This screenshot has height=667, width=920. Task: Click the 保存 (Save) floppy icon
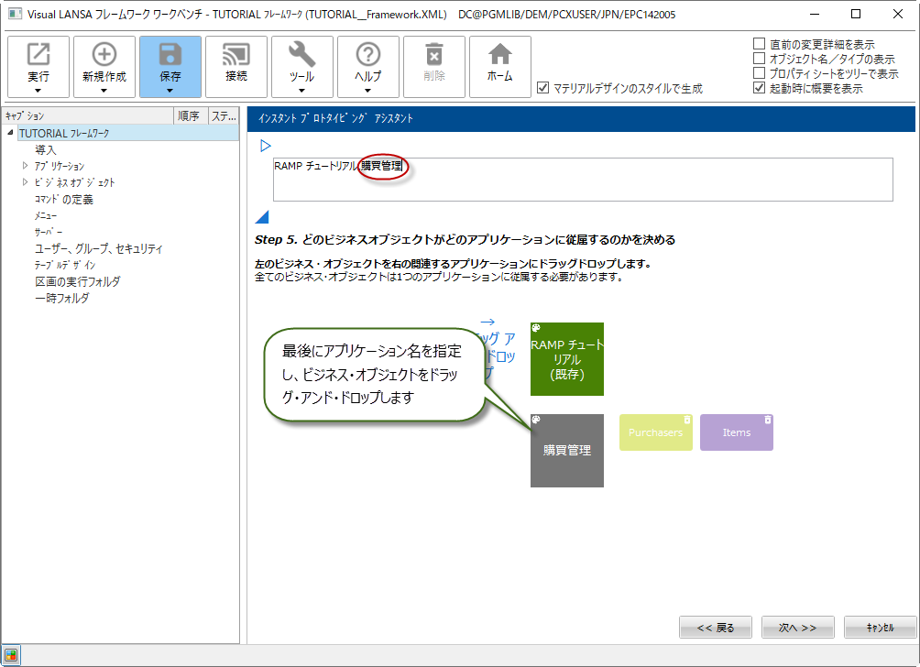pyautogui.click(x=170, y=54)
